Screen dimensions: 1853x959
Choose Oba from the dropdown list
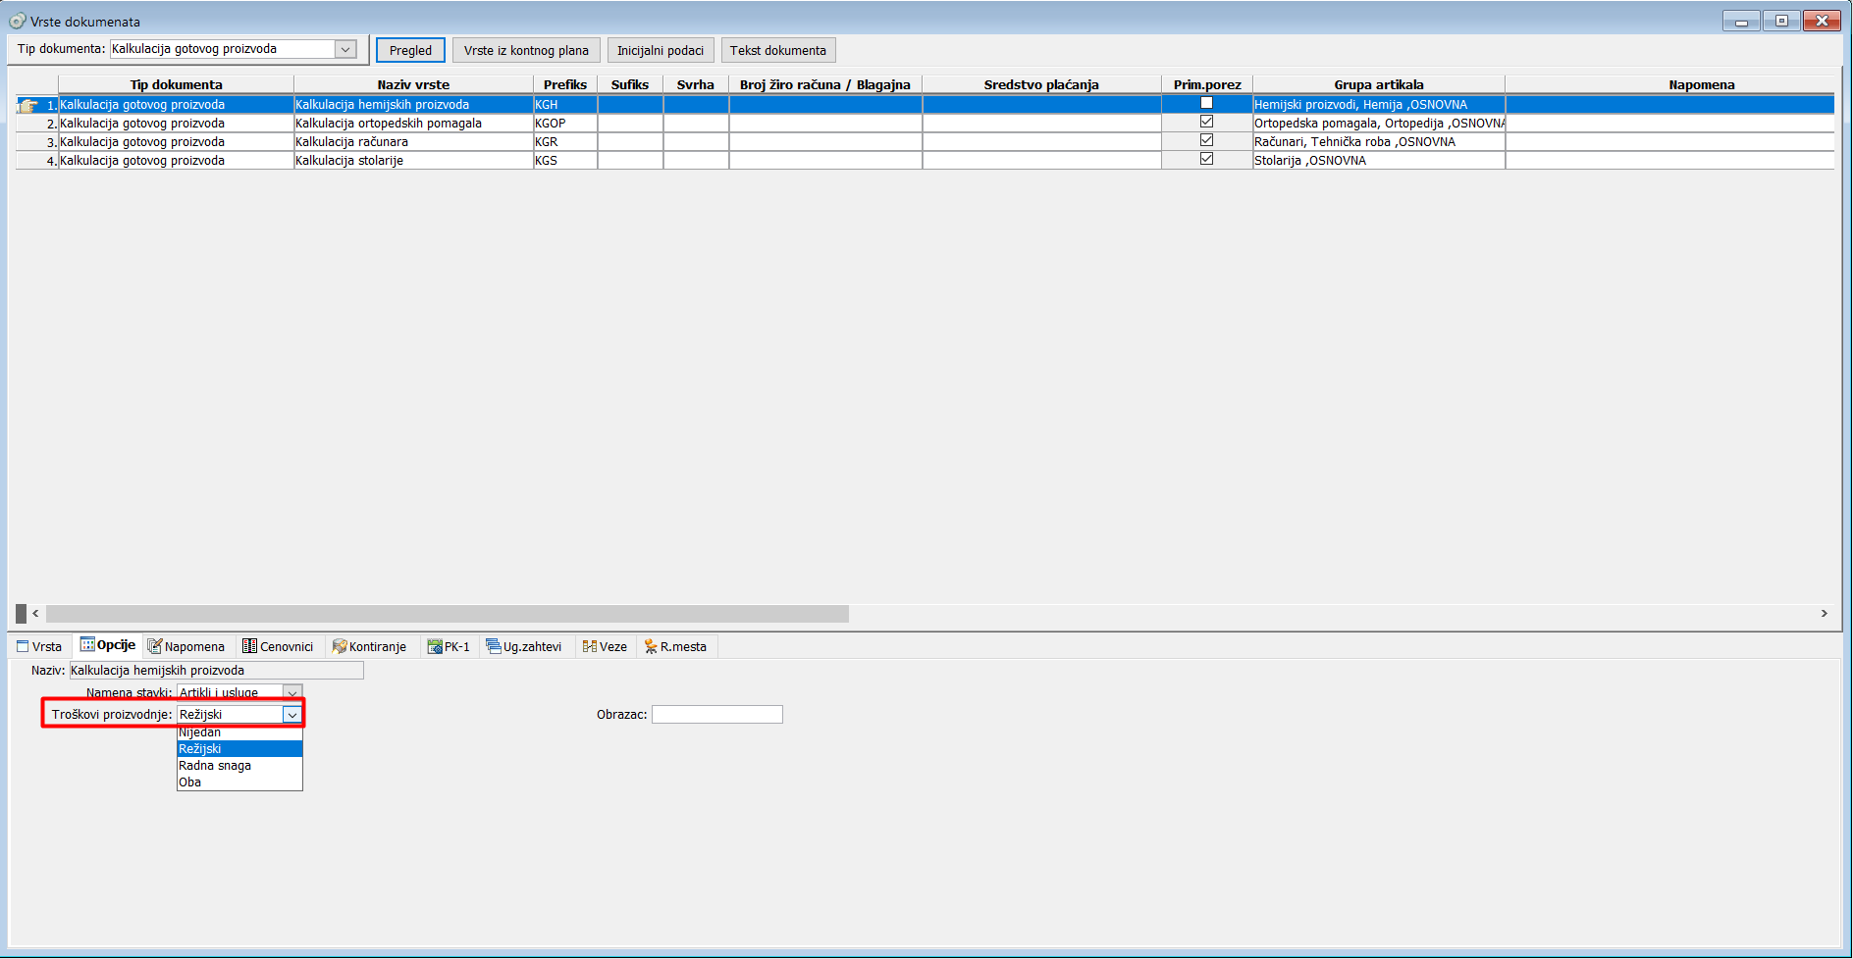tap(239, 782)
